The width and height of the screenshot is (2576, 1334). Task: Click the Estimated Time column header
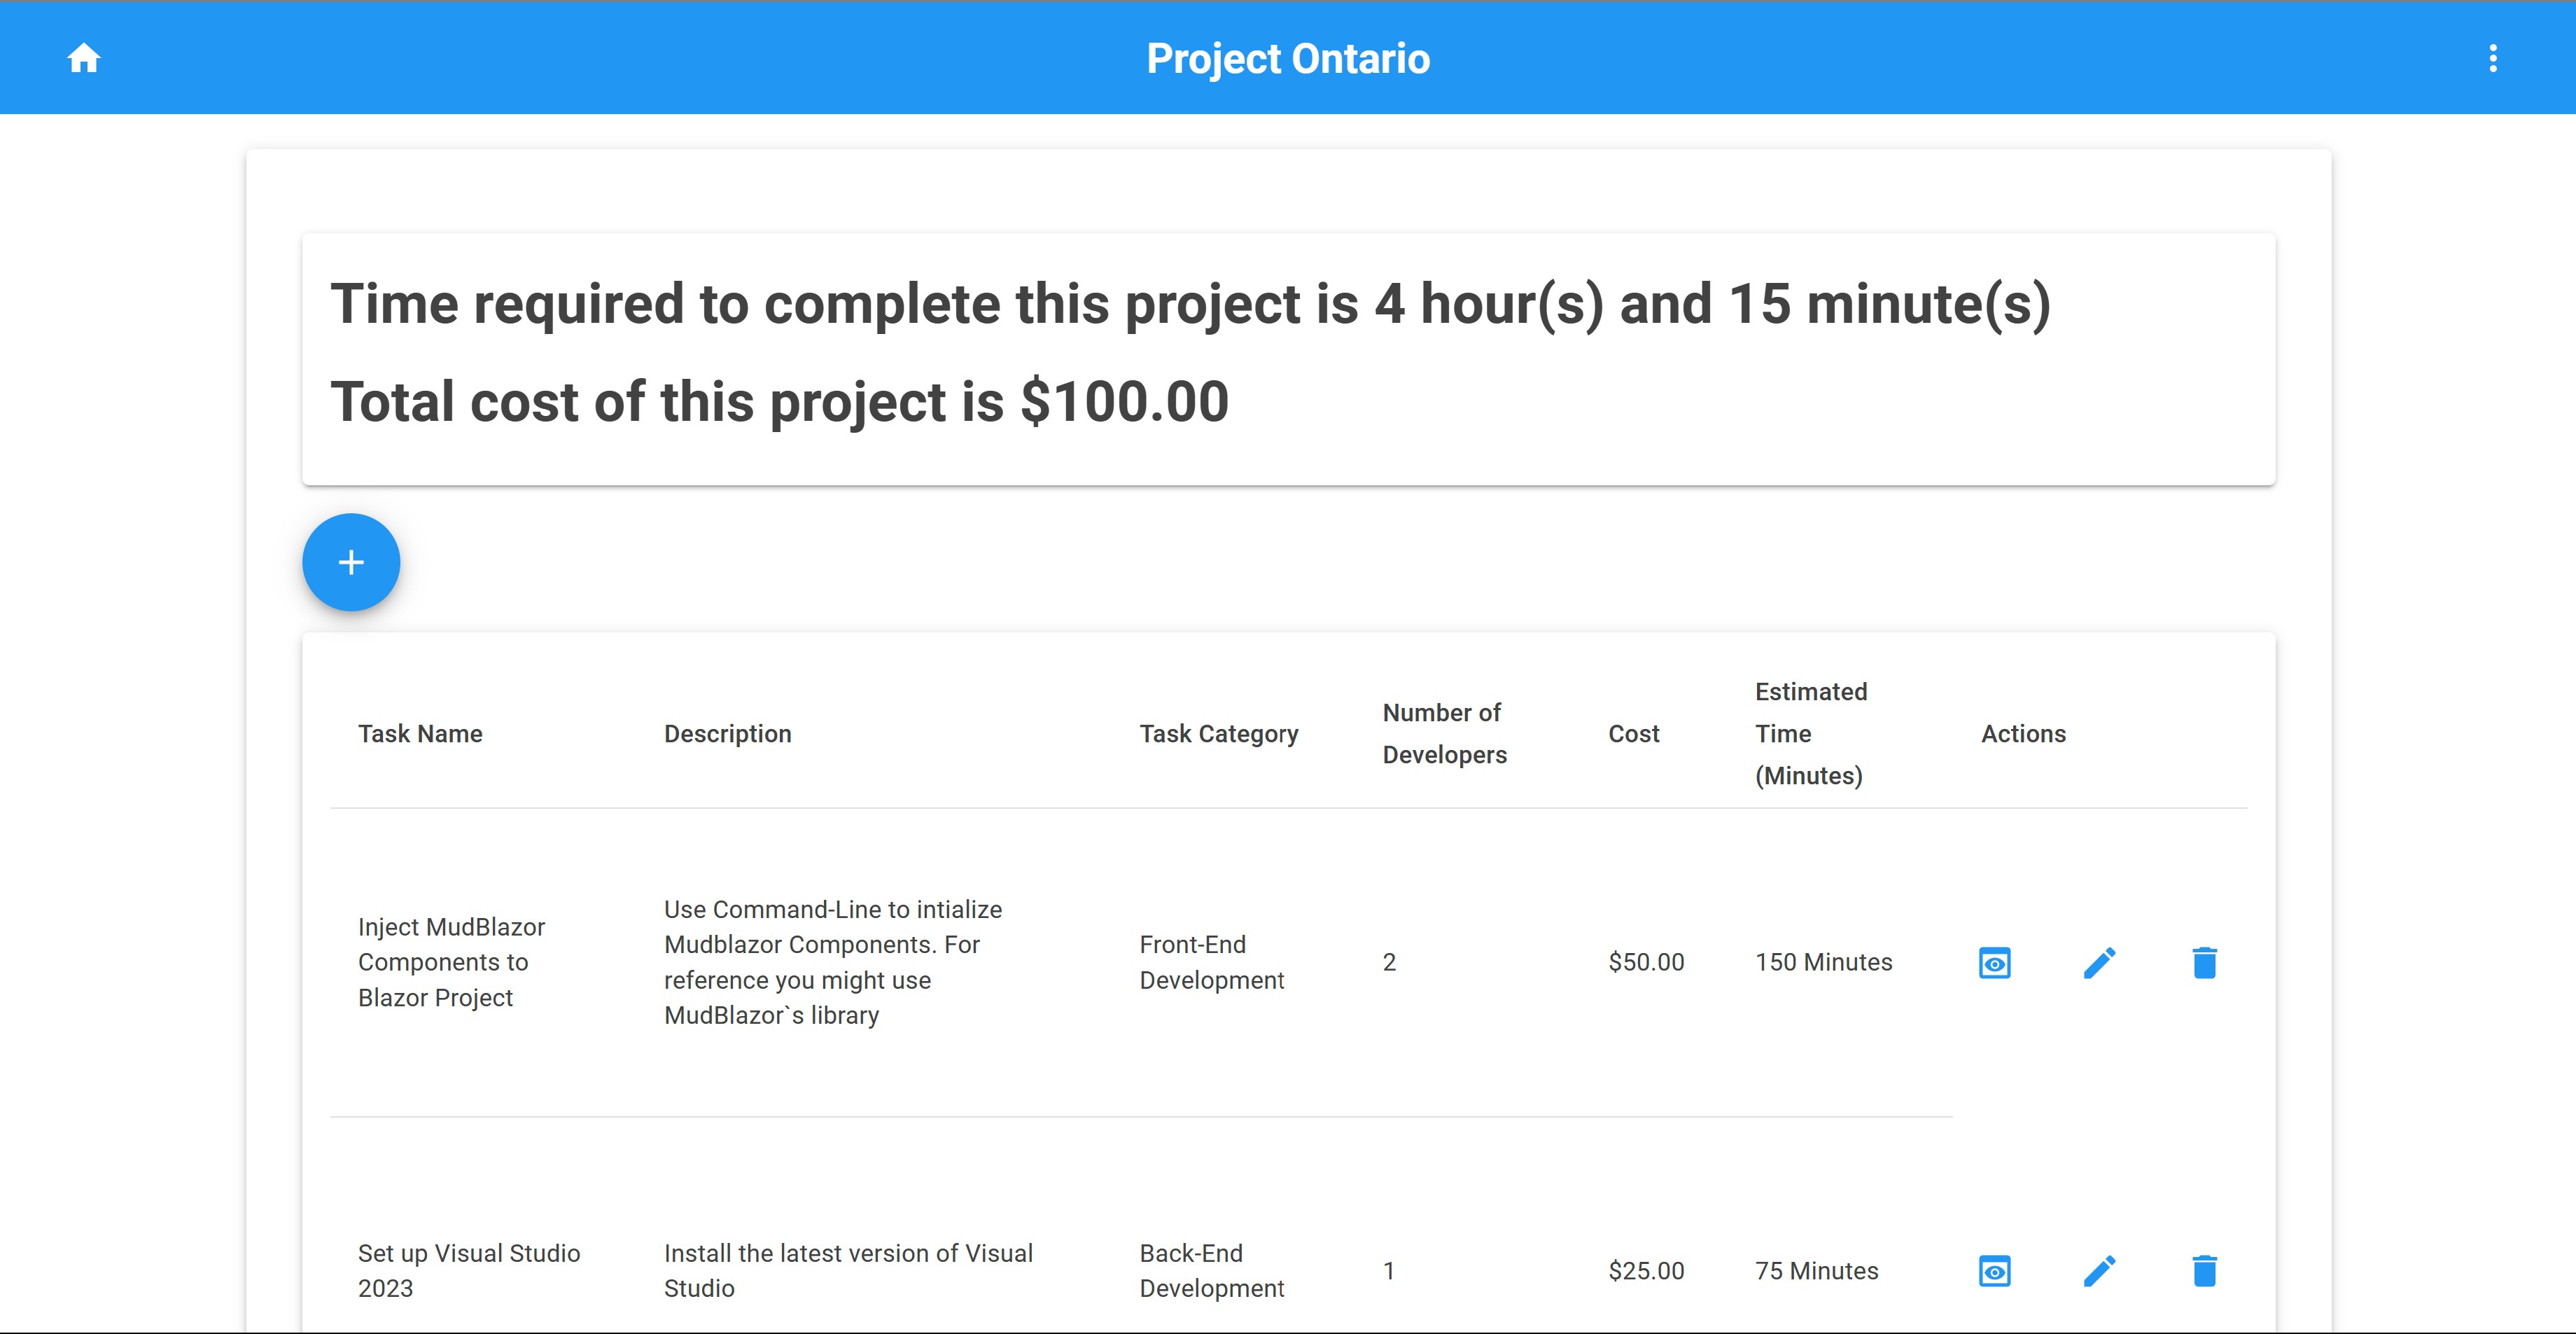[1810, 734]
